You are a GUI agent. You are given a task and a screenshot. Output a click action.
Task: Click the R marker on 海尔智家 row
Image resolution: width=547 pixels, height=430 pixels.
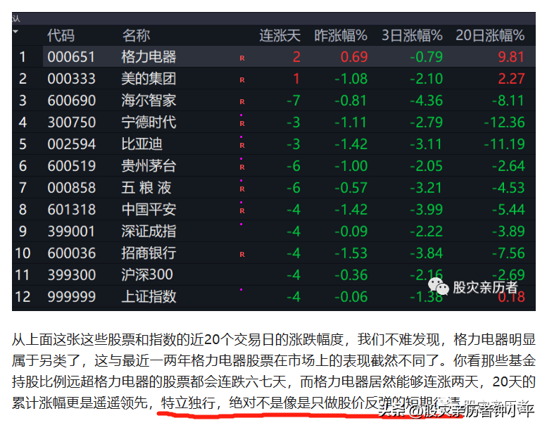pyautogui.click(x=242, y=102)
